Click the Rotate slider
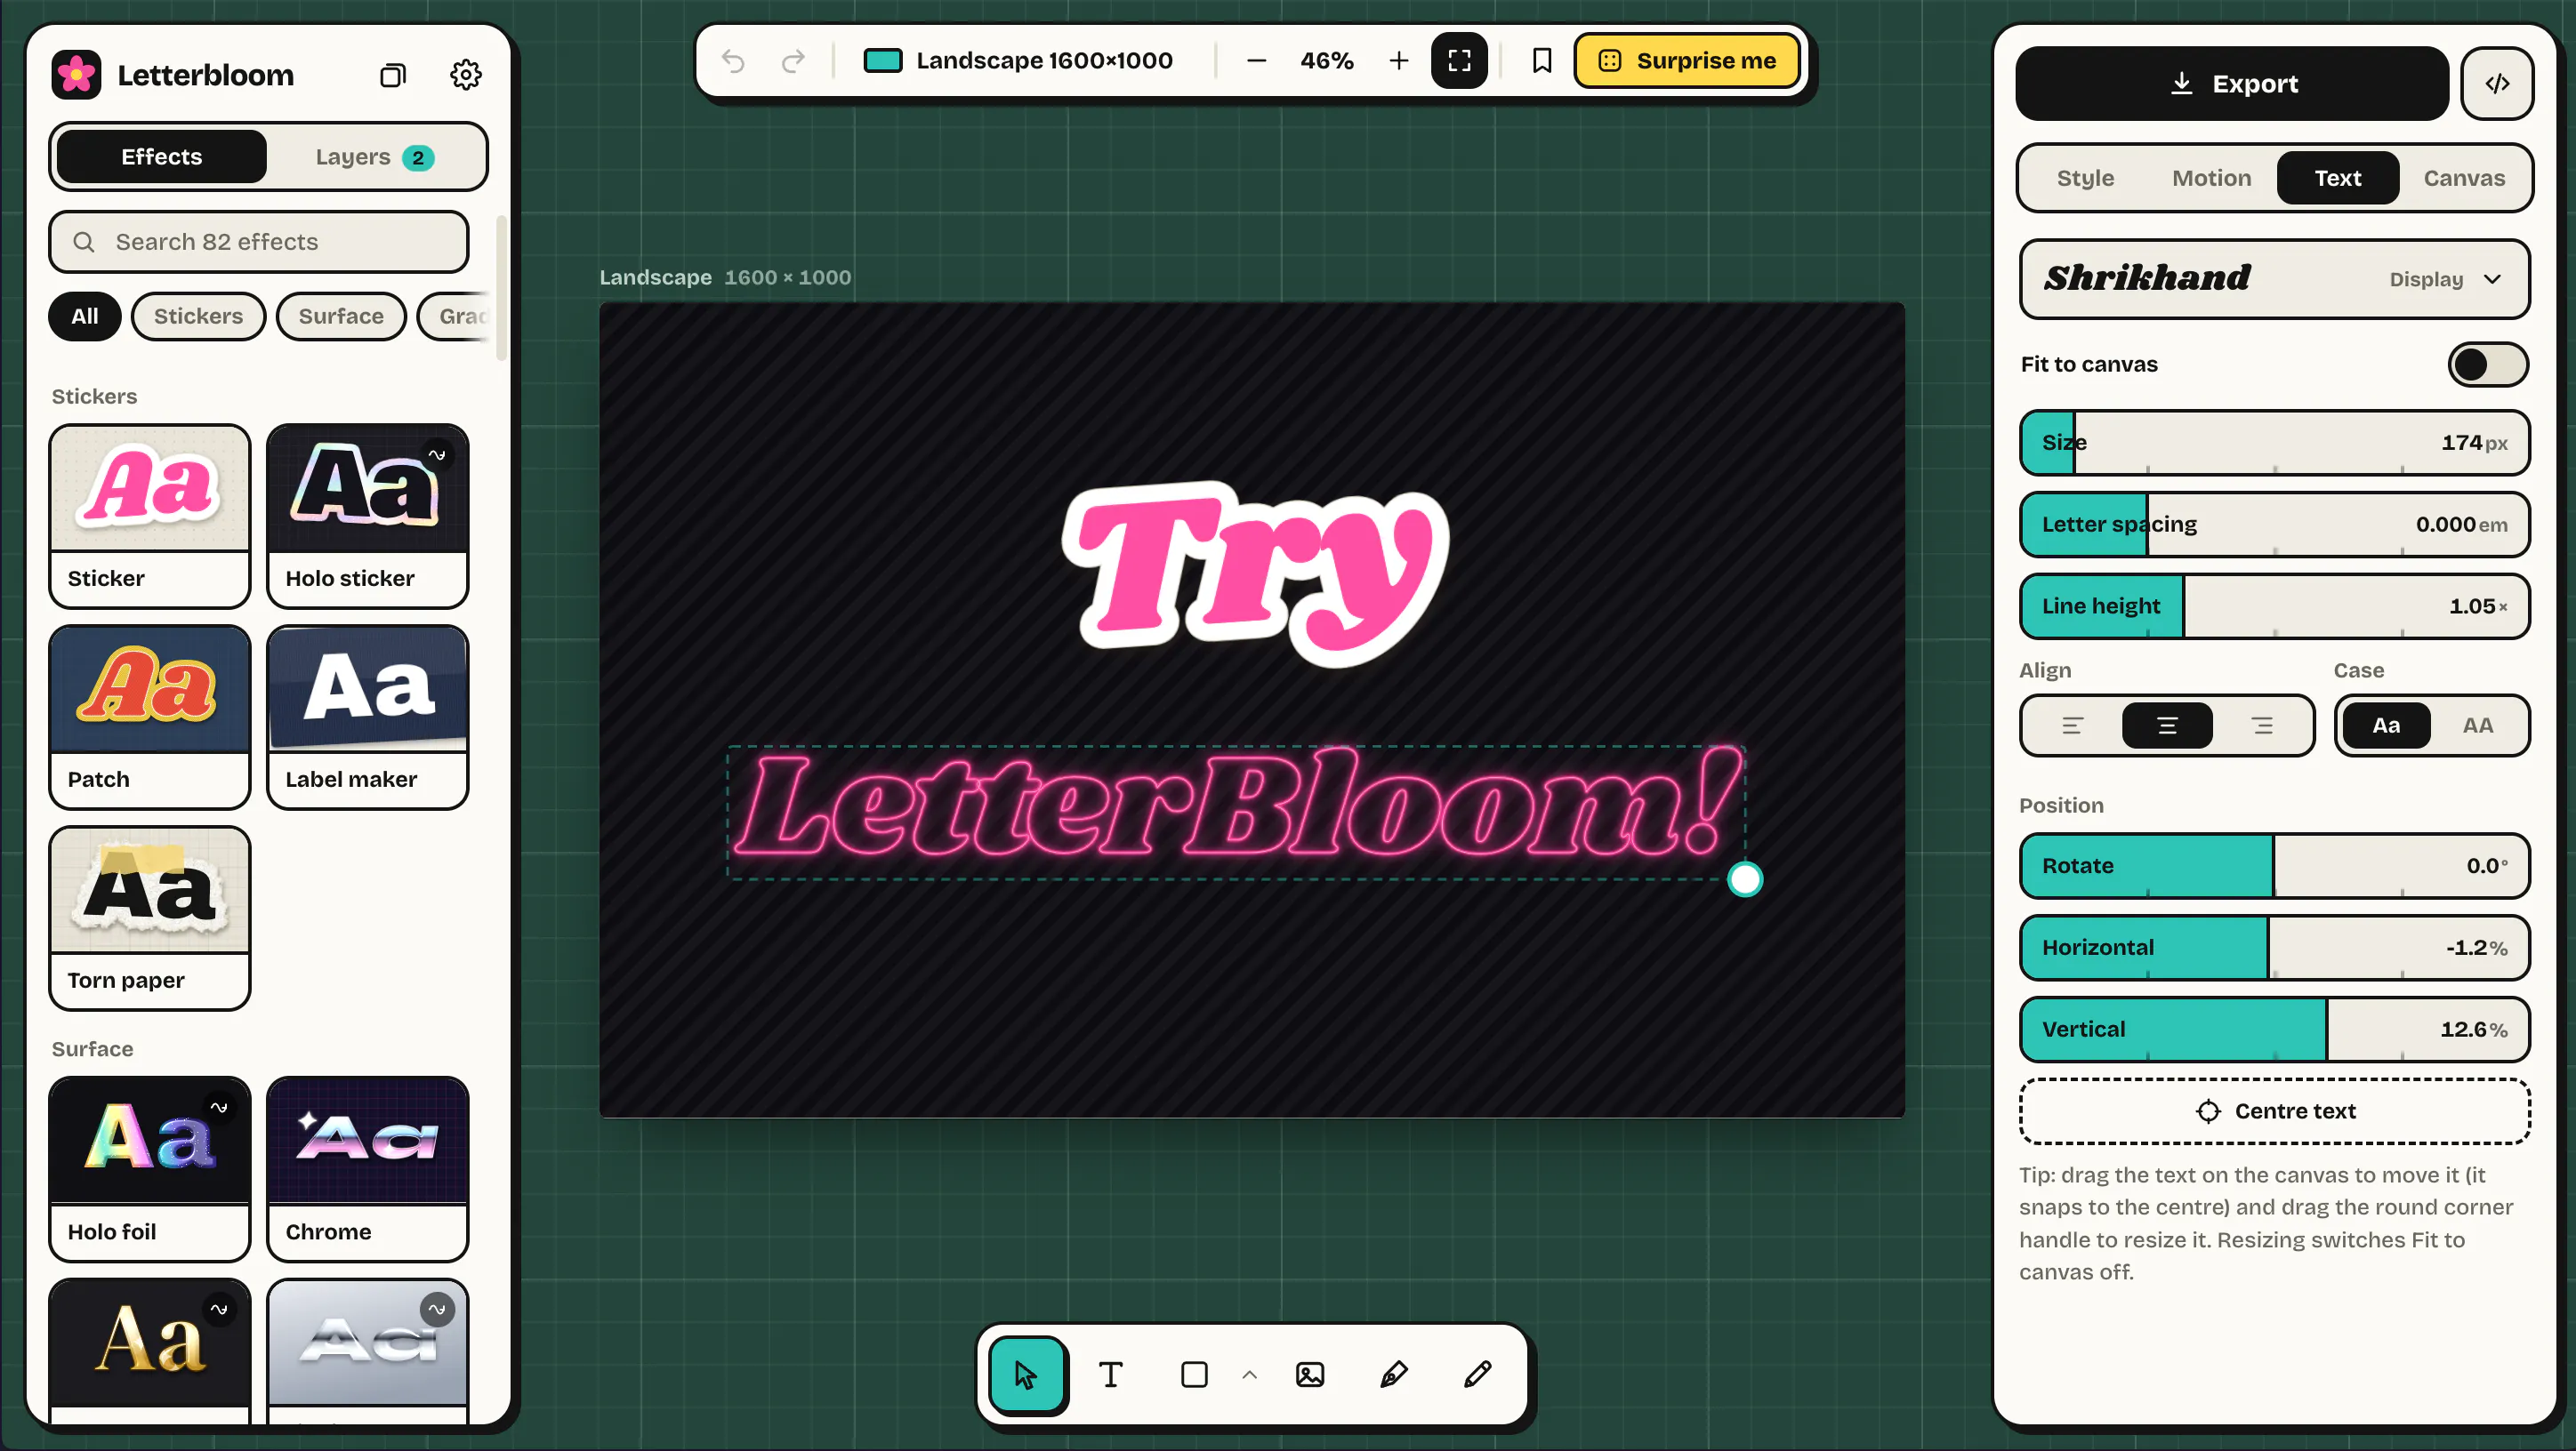This screenshot has width=2576, height=1451. tap(2274, 866)
